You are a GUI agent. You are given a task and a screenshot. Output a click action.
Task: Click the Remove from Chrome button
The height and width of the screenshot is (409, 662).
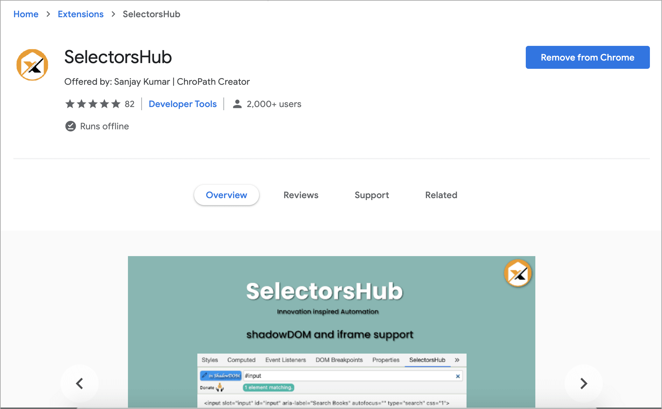pos(588,57)
